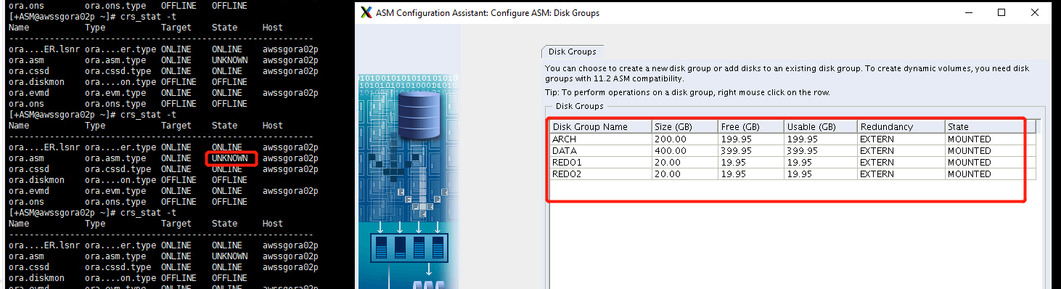Sort by Disk Group Name column header
The height and width of the screenshot is (289, 1061).
(x=600, y=126)
